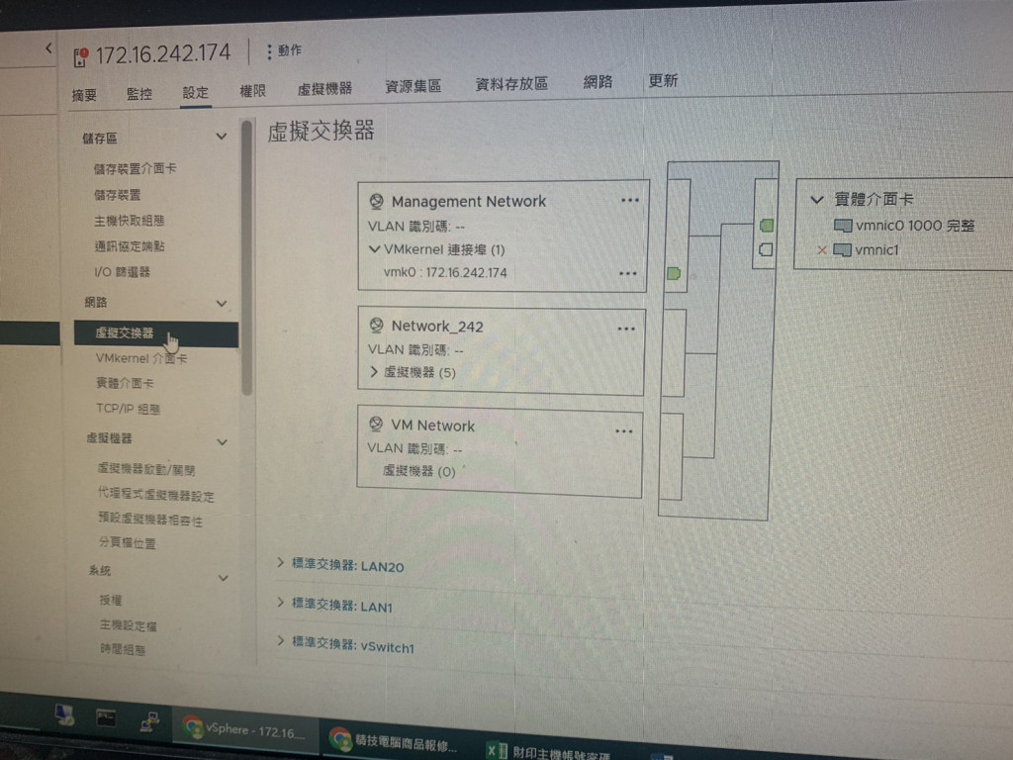
Task: Open Management Network options ellipsis
Action: [630, 200]
